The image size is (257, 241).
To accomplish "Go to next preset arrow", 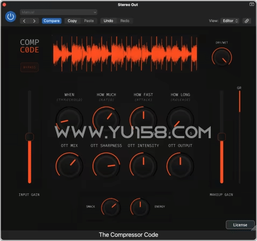I will 34,21.
